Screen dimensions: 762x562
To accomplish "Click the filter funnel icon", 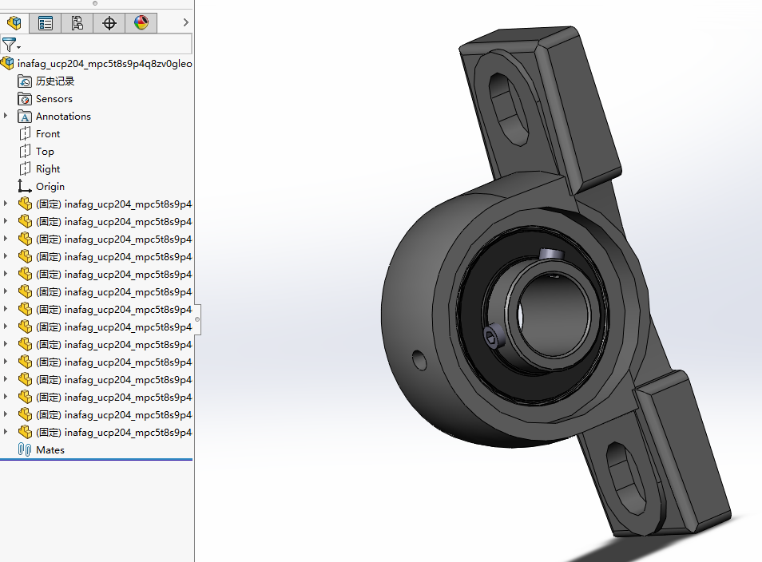I will [x=9, y=45].
